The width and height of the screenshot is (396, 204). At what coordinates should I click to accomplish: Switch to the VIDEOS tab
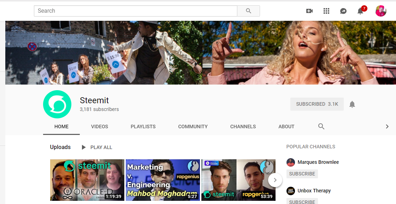click(100, 127)
